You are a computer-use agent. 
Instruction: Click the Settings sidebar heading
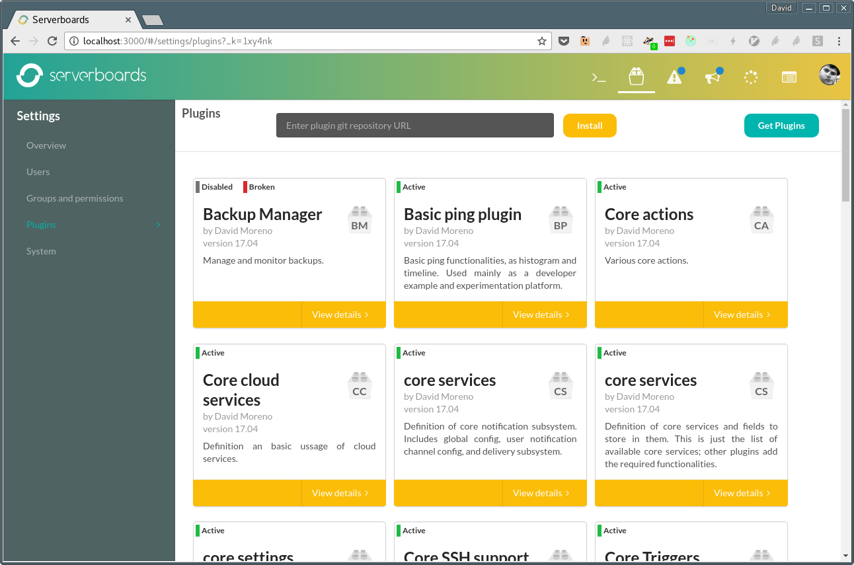pyautogui.click(x=38, y=116)
